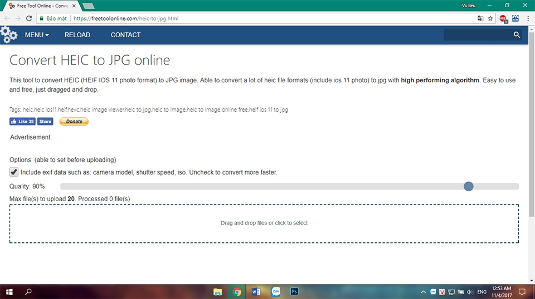535x299 pixels.
Task: Click RELOAD in the navigation bar
Action: point(77,34)
